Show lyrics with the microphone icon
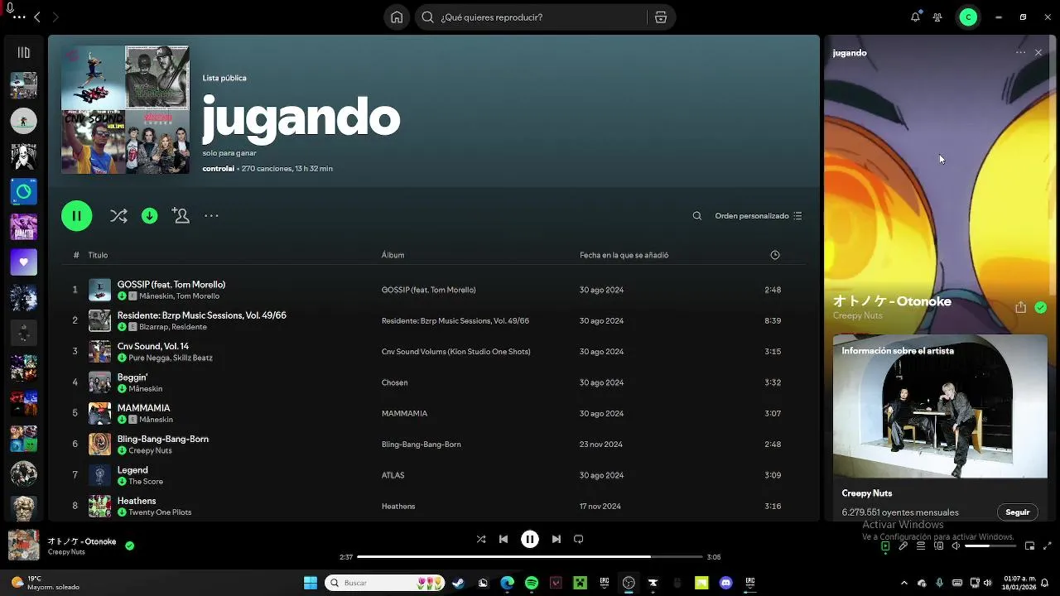 click(903, 546)
